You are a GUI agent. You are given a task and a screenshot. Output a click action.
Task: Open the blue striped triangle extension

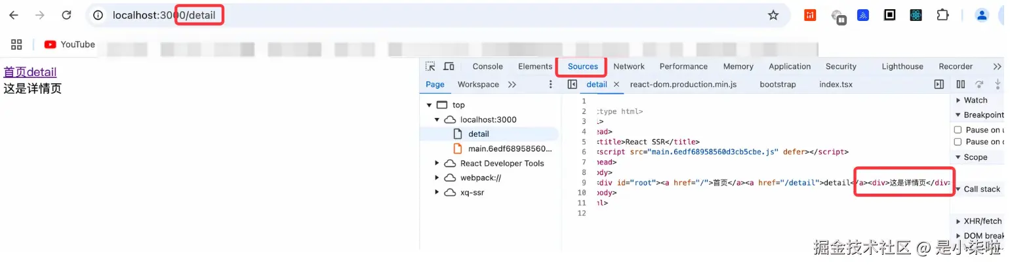(863, 15)
